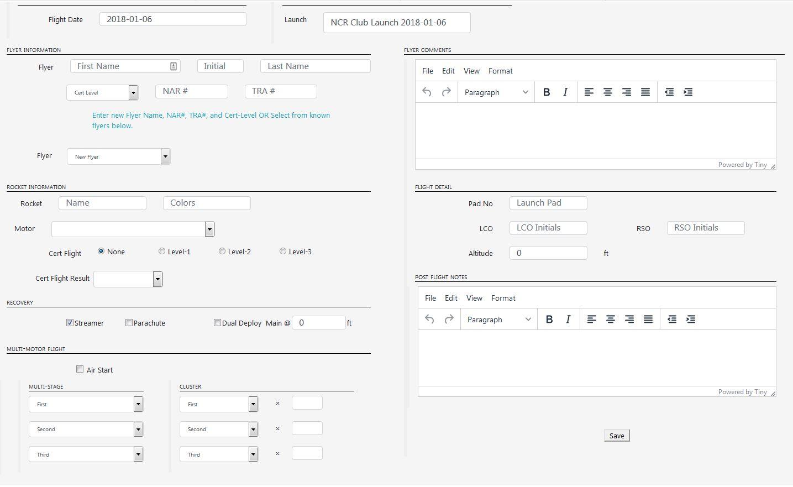Click the Launch Pad input field
The image size is (793, 487).
click(548, 203)
